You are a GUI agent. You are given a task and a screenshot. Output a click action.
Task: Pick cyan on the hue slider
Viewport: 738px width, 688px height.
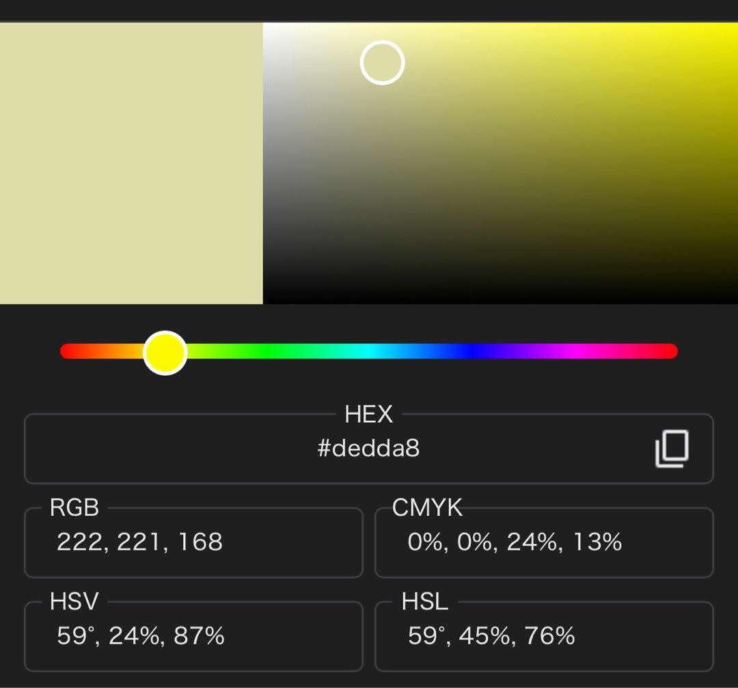point(369,351)
